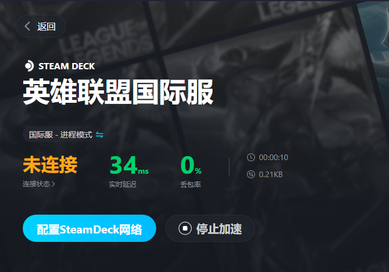Click the data traffic icon beside 0.21KB
This screenshot has height=272, width=389.
(251, 174)
